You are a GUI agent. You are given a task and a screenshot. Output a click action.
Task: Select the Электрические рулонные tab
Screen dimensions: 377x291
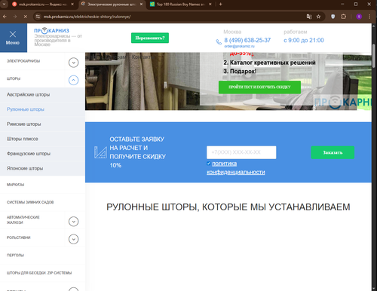tap(112, 5)
